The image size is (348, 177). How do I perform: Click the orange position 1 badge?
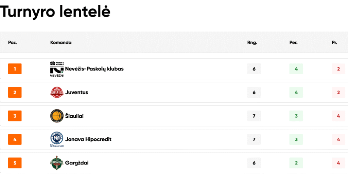click(15, 69)
